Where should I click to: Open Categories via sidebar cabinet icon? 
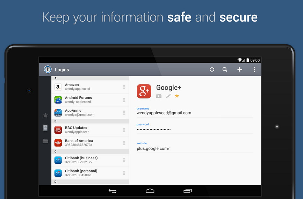coord(45,128)
